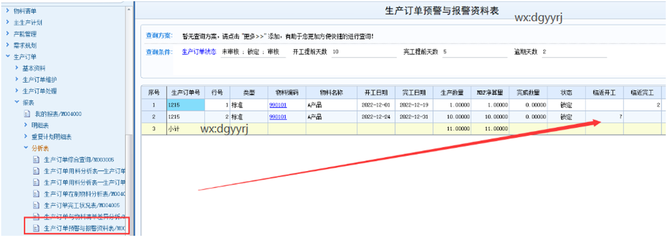Click the 物料名称 column header
667x237 pixels.
[332, 92]
